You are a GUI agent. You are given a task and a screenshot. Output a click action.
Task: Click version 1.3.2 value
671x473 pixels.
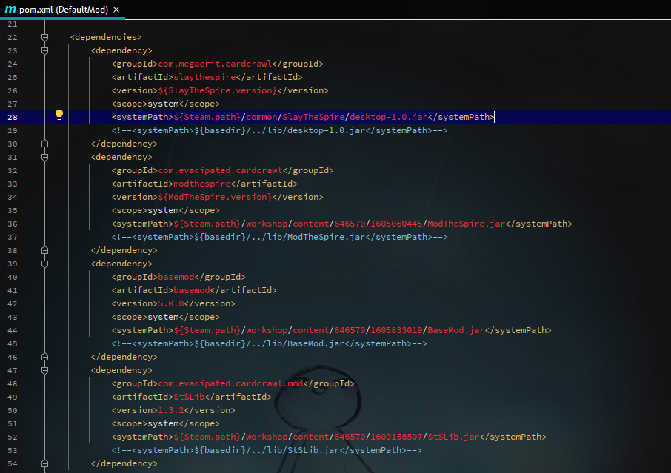click(x=171, y=409)
